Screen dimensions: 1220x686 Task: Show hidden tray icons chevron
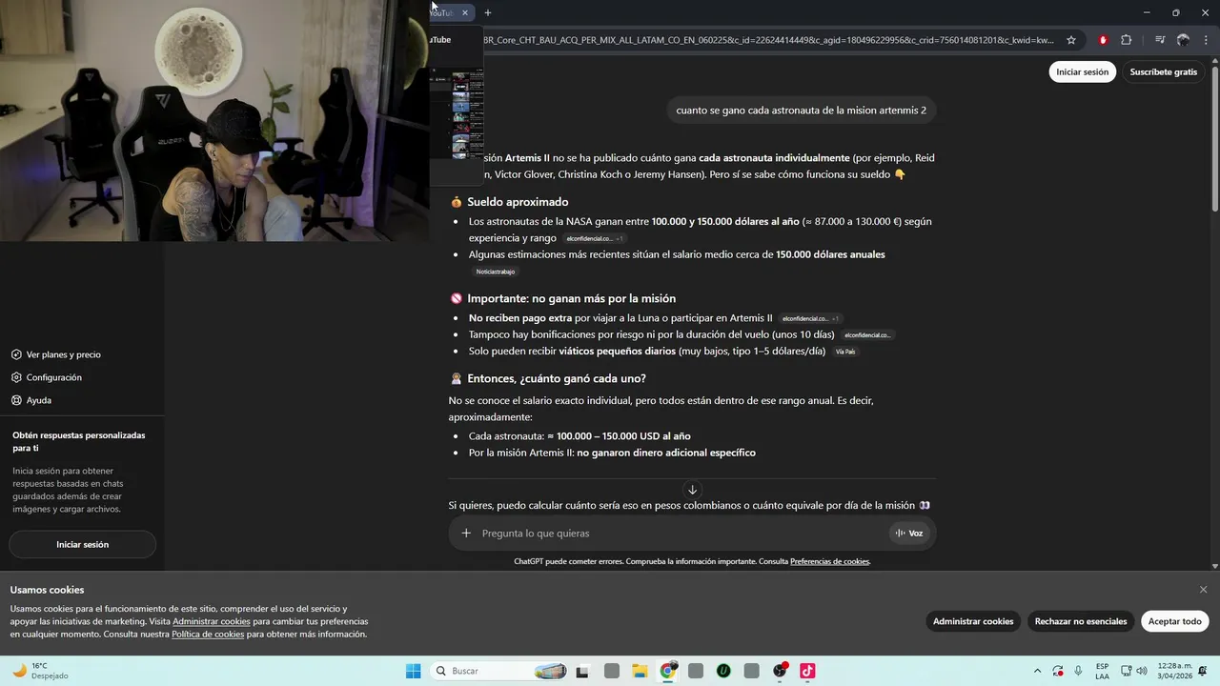(1036, 671)
